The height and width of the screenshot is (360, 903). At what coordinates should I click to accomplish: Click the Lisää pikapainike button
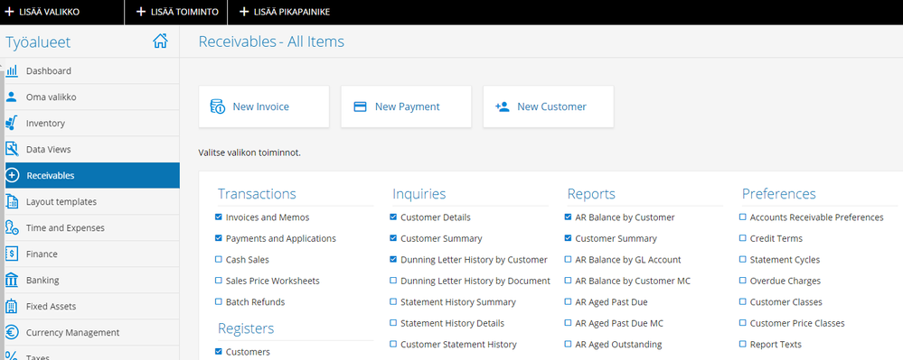(x=285, y=12)
